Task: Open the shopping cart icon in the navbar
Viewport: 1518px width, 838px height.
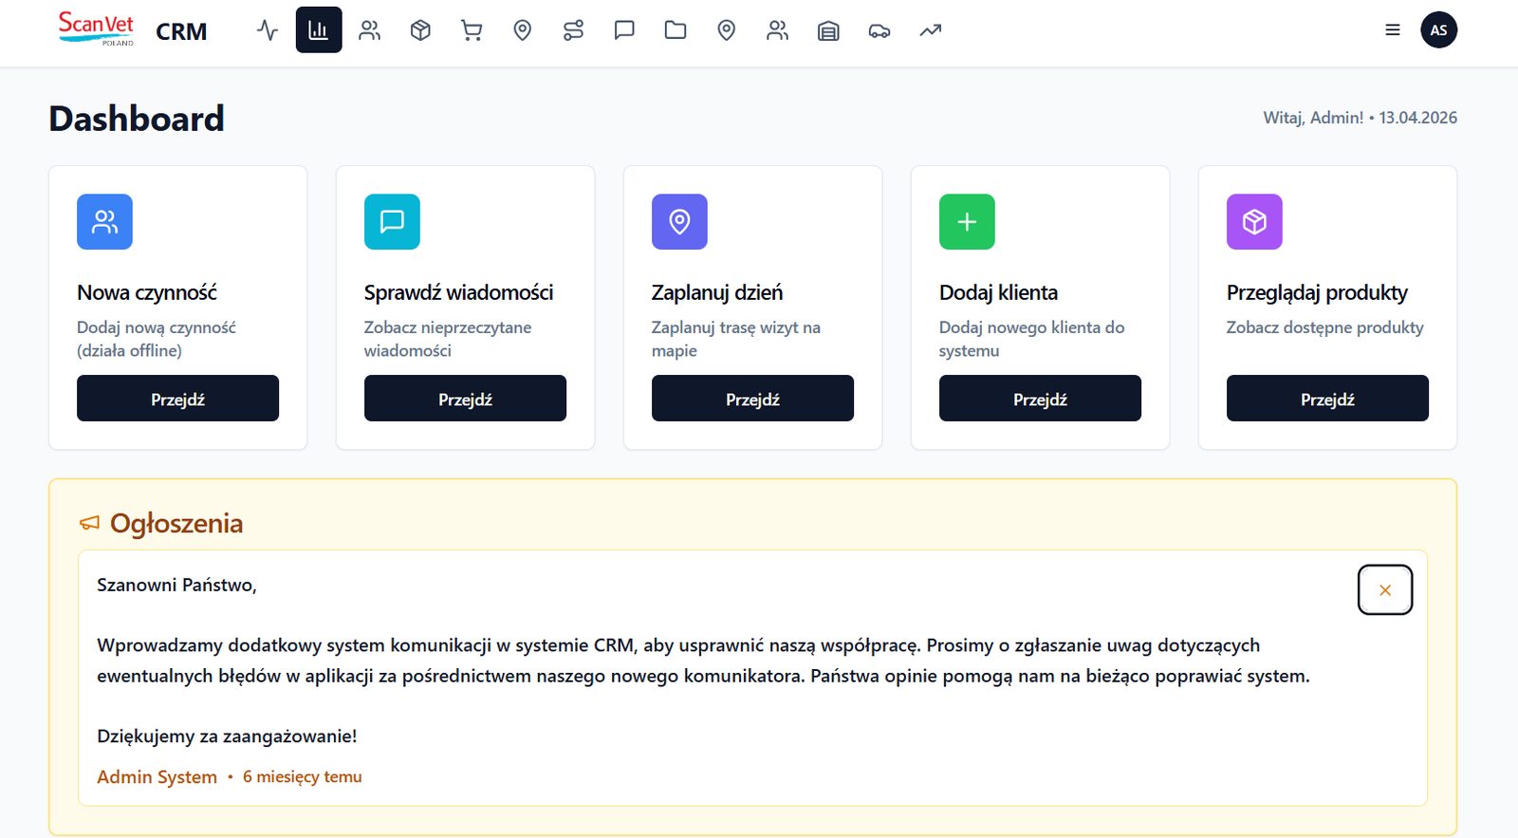Action: [x=472, y=30]
